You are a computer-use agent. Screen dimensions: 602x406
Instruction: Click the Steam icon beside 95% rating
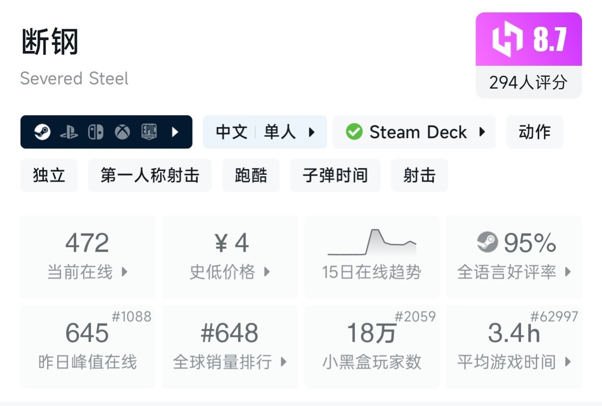[487, 243]
